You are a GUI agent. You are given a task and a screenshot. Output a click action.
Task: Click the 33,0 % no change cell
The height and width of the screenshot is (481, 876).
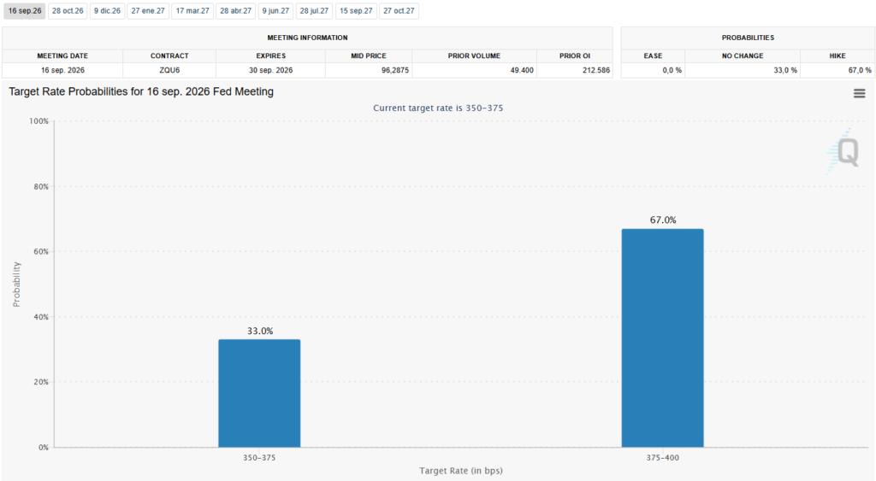point(743,70)
